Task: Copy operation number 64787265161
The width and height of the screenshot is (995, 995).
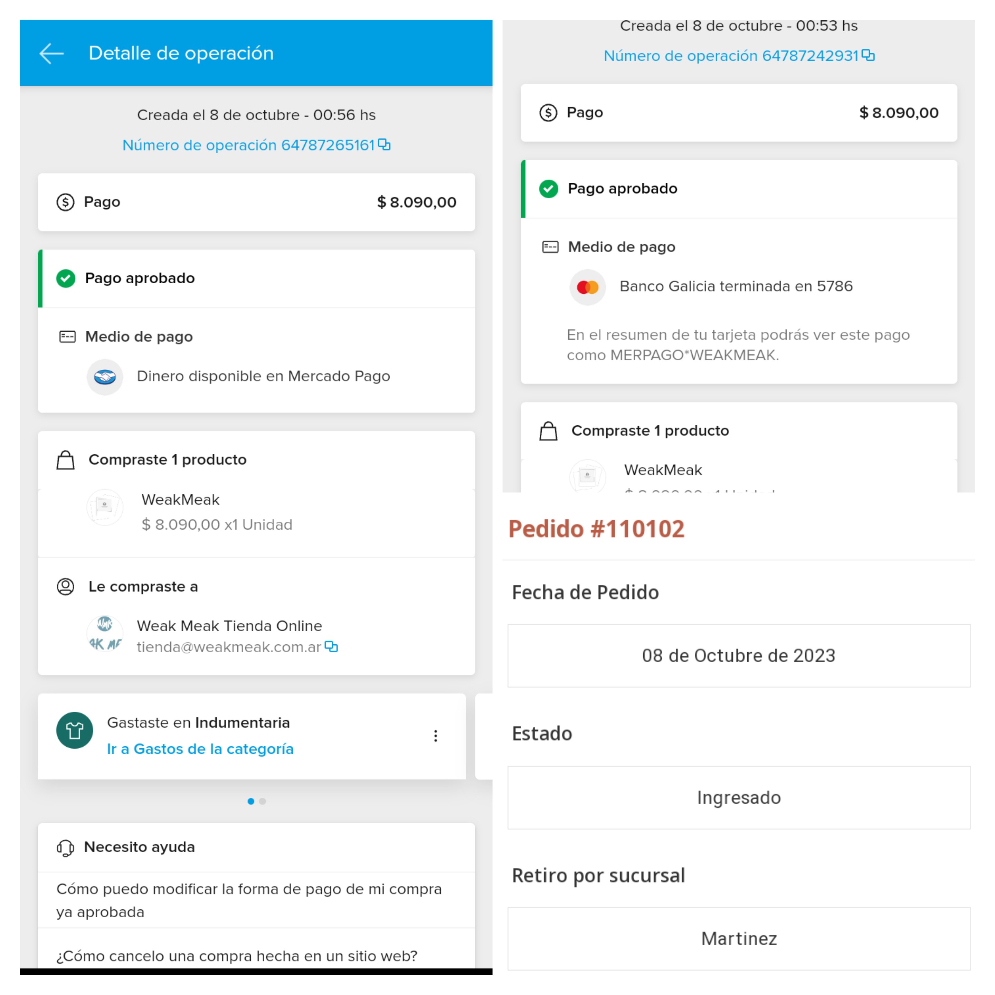Action: point(384,145)
